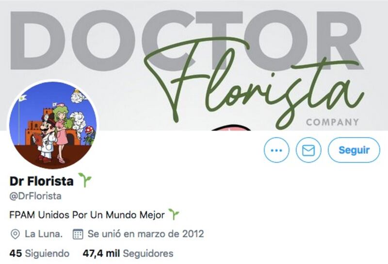Select the @DrFlorista handle text

(35, 196)
